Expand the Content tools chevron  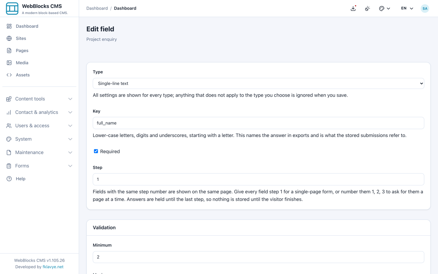70,99
